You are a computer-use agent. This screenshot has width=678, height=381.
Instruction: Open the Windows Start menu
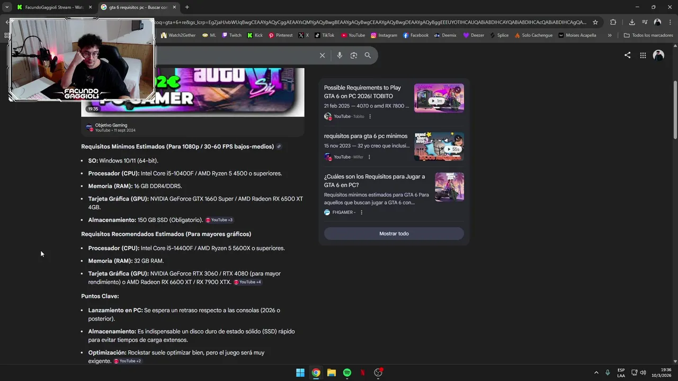(300, 373)
